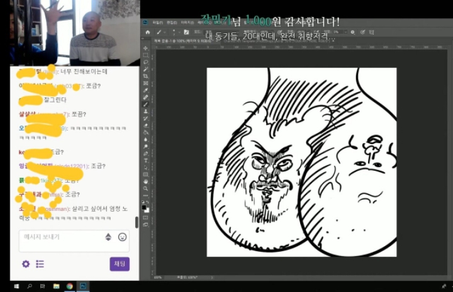
Task: Select the Clone Stamp tool
Action: point(145,111)
